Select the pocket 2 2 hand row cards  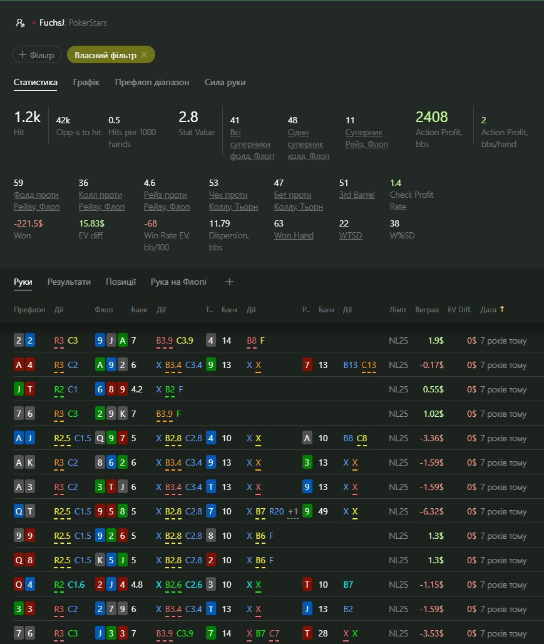(x=24, y=340)
